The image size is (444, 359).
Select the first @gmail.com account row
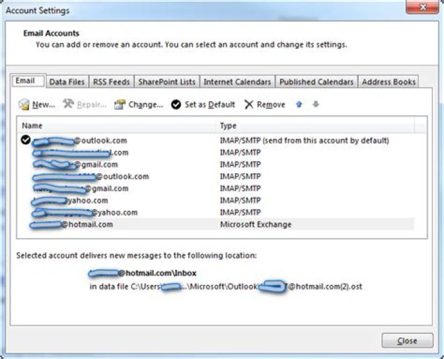[x=216, y=164]
